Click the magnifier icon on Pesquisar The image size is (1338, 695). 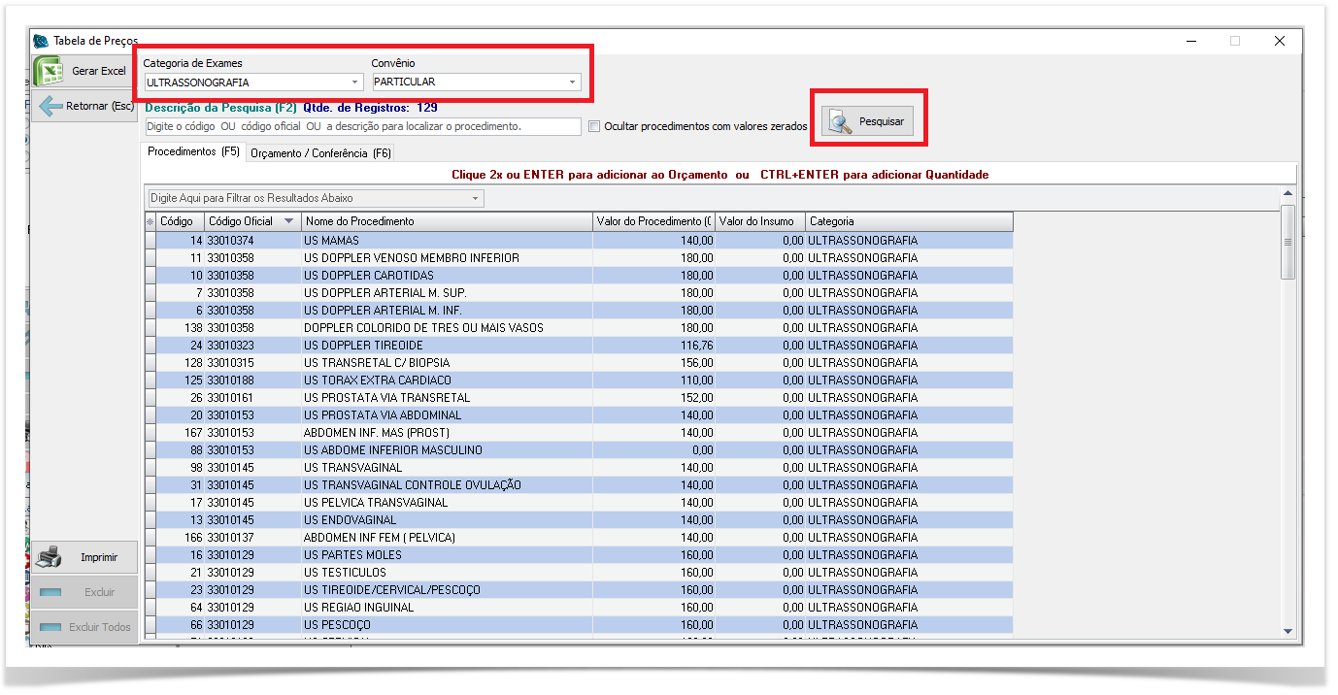point(840,122)
